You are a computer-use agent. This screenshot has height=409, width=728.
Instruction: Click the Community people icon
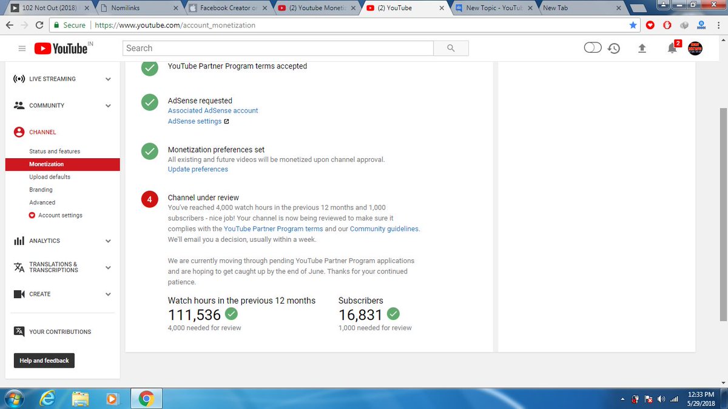pyautogui.click(x=19, y=105)
